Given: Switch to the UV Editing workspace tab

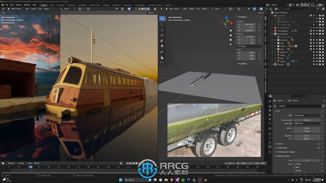Looking at the screenshot, I should (82, 5).
